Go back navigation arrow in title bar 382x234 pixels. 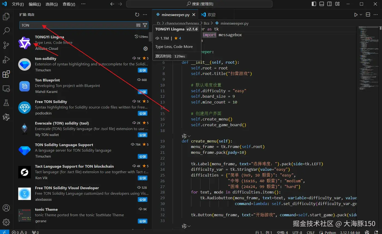click(x=112, y=4)
